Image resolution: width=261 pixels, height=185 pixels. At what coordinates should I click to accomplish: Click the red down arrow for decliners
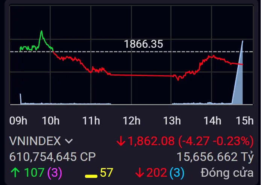140,173
